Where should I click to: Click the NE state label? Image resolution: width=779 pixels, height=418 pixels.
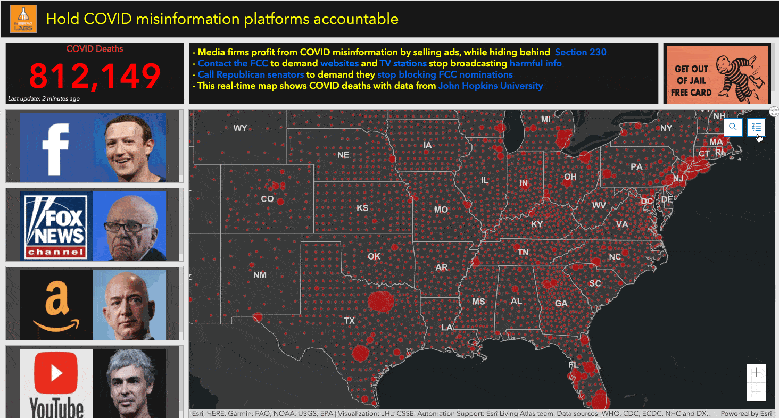tap(343, 155)
